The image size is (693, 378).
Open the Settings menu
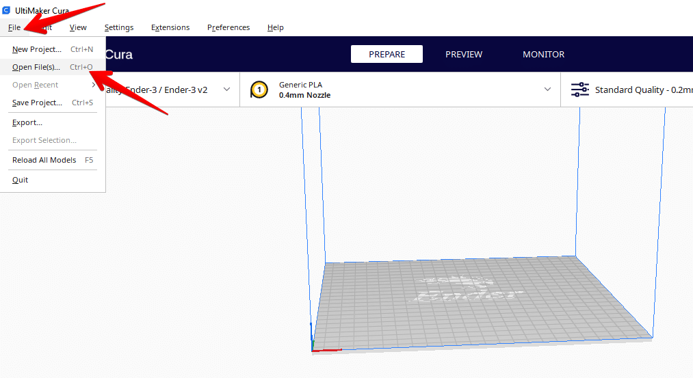tap(119, 27)
